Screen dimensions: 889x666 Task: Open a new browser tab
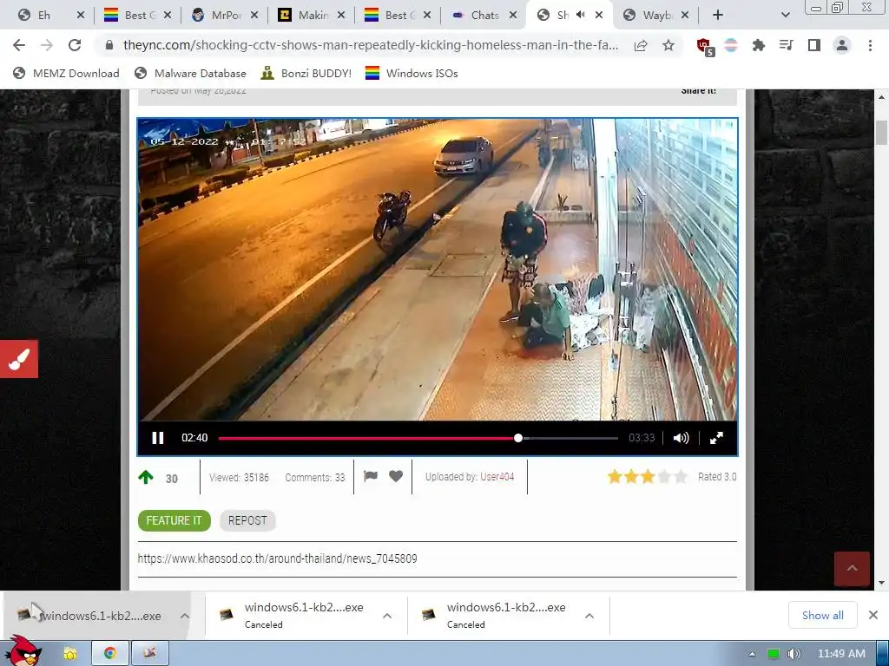coord(718,16)
